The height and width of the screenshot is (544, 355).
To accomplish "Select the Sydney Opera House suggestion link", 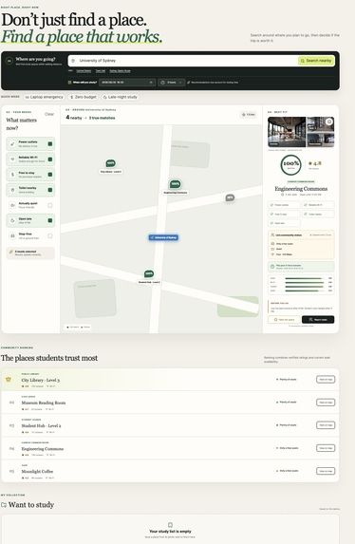I will (120, 71).
